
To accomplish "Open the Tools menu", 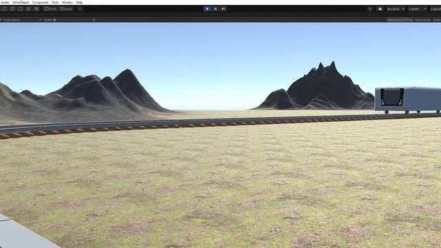I will (55, 2).
